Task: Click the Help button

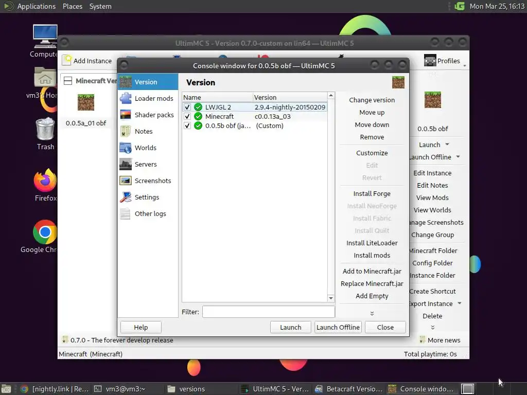Action: [141, 327]
